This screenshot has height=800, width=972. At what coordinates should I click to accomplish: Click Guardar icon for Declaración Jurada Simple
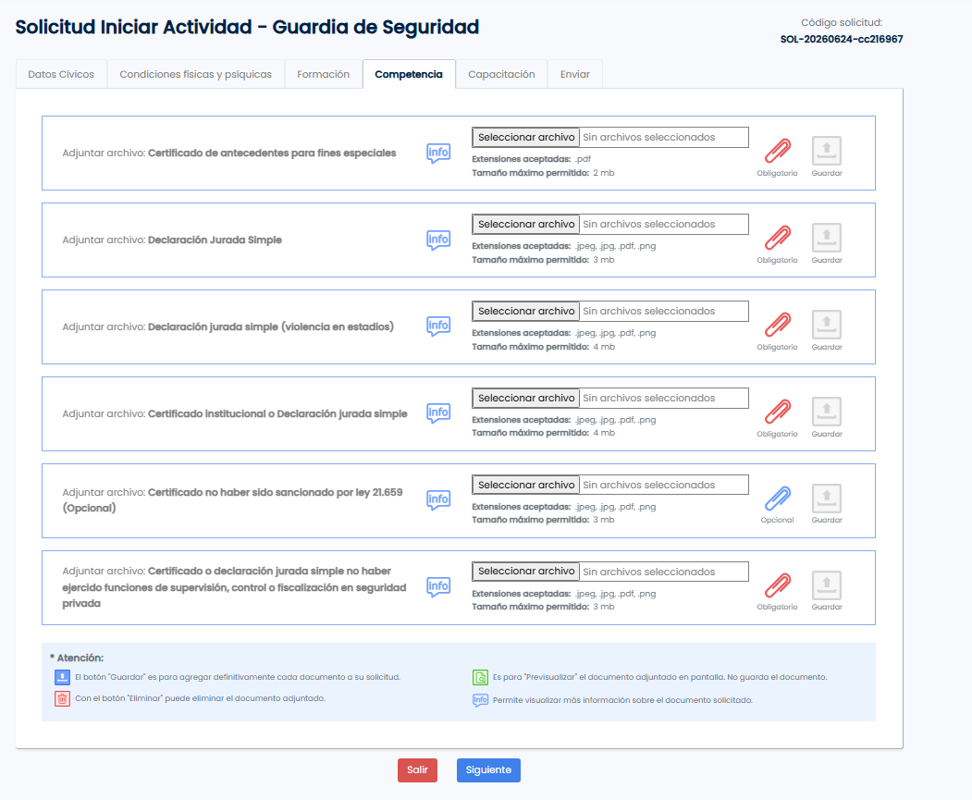pyautogui.click(x=826, y=238)
